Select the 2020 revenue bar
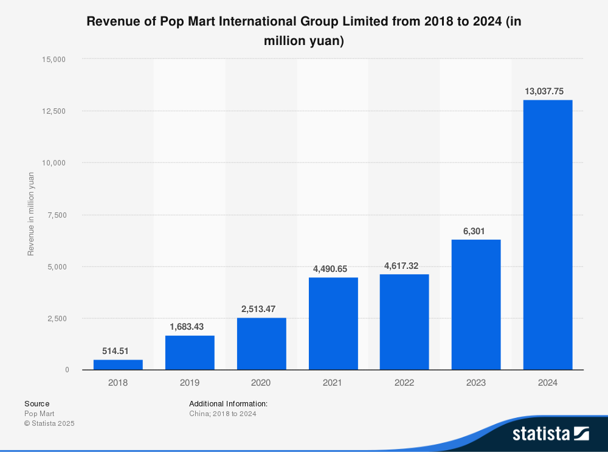 [x=261, y=344]
